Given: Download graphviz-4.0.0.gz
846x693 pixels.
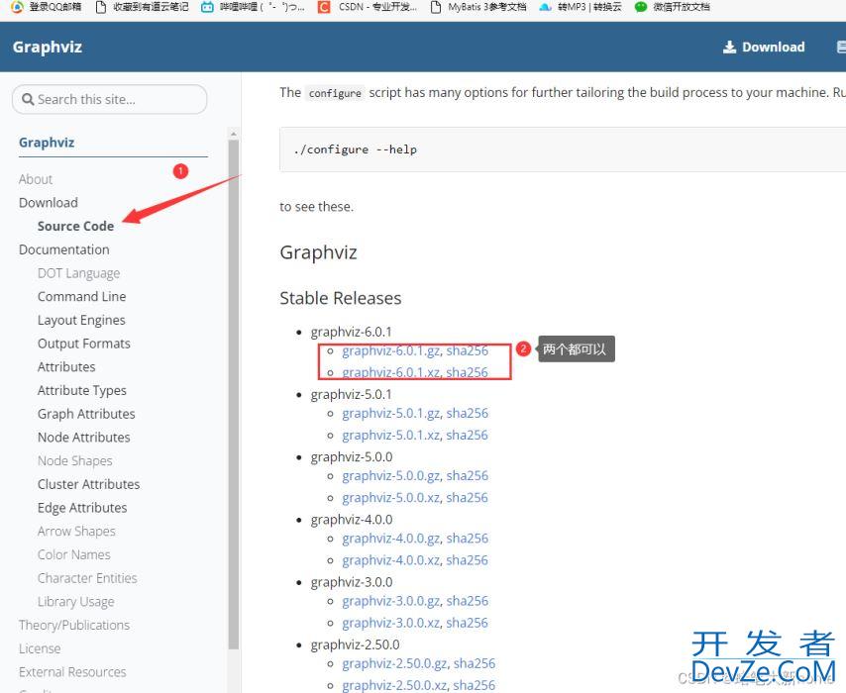Looking at the screenshot, I should [x=391, y=539].
